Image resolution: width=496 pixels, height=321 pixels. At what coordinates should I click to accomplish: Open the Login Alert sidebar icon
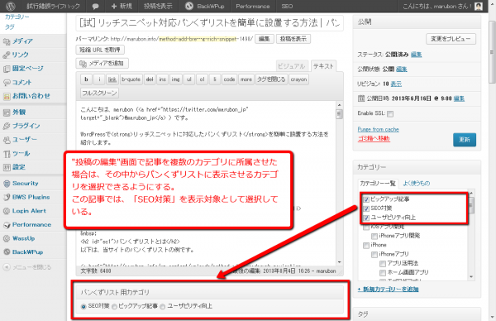click(x=7, y=211)
